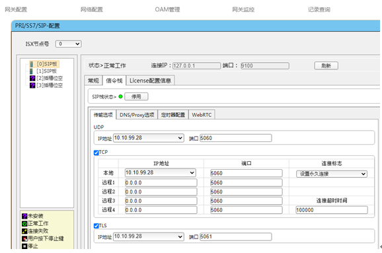Click the status port field 9100
This screenshot has width=382, height=253.
point(265,66)
